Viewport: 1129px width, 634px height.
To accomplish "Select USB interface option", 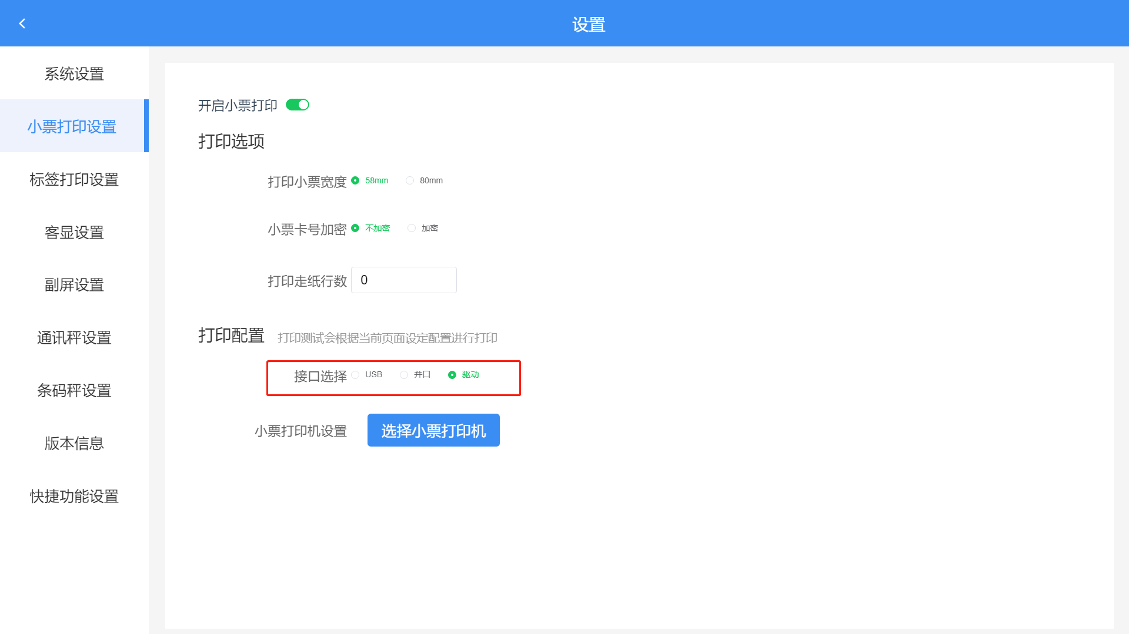I will [x=356, y=375].
